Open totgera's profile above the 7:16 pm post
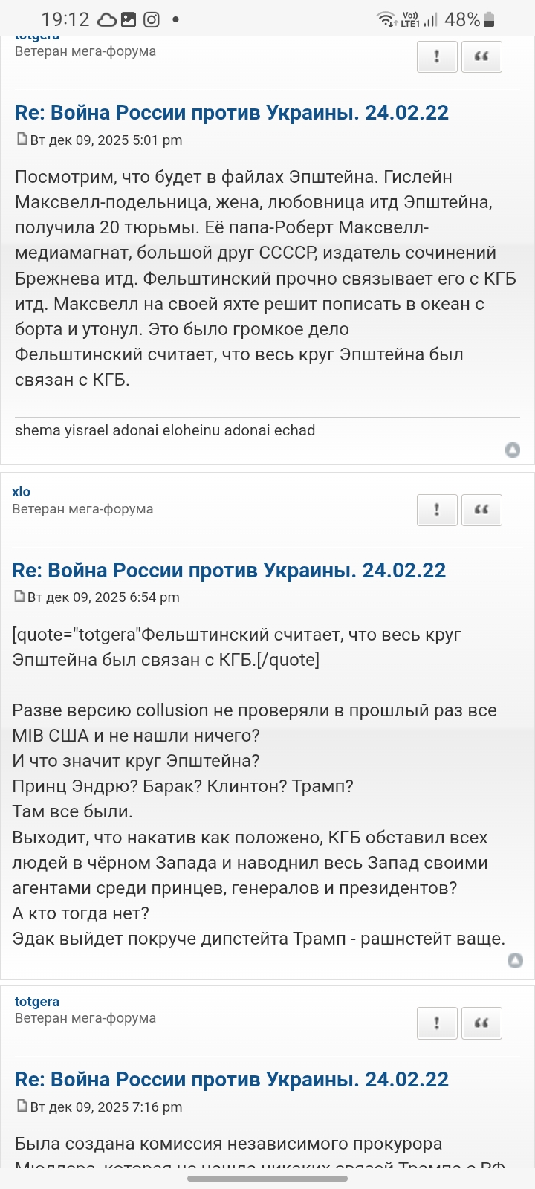Screen dimensions: 535x1189 pos(37,1002)
